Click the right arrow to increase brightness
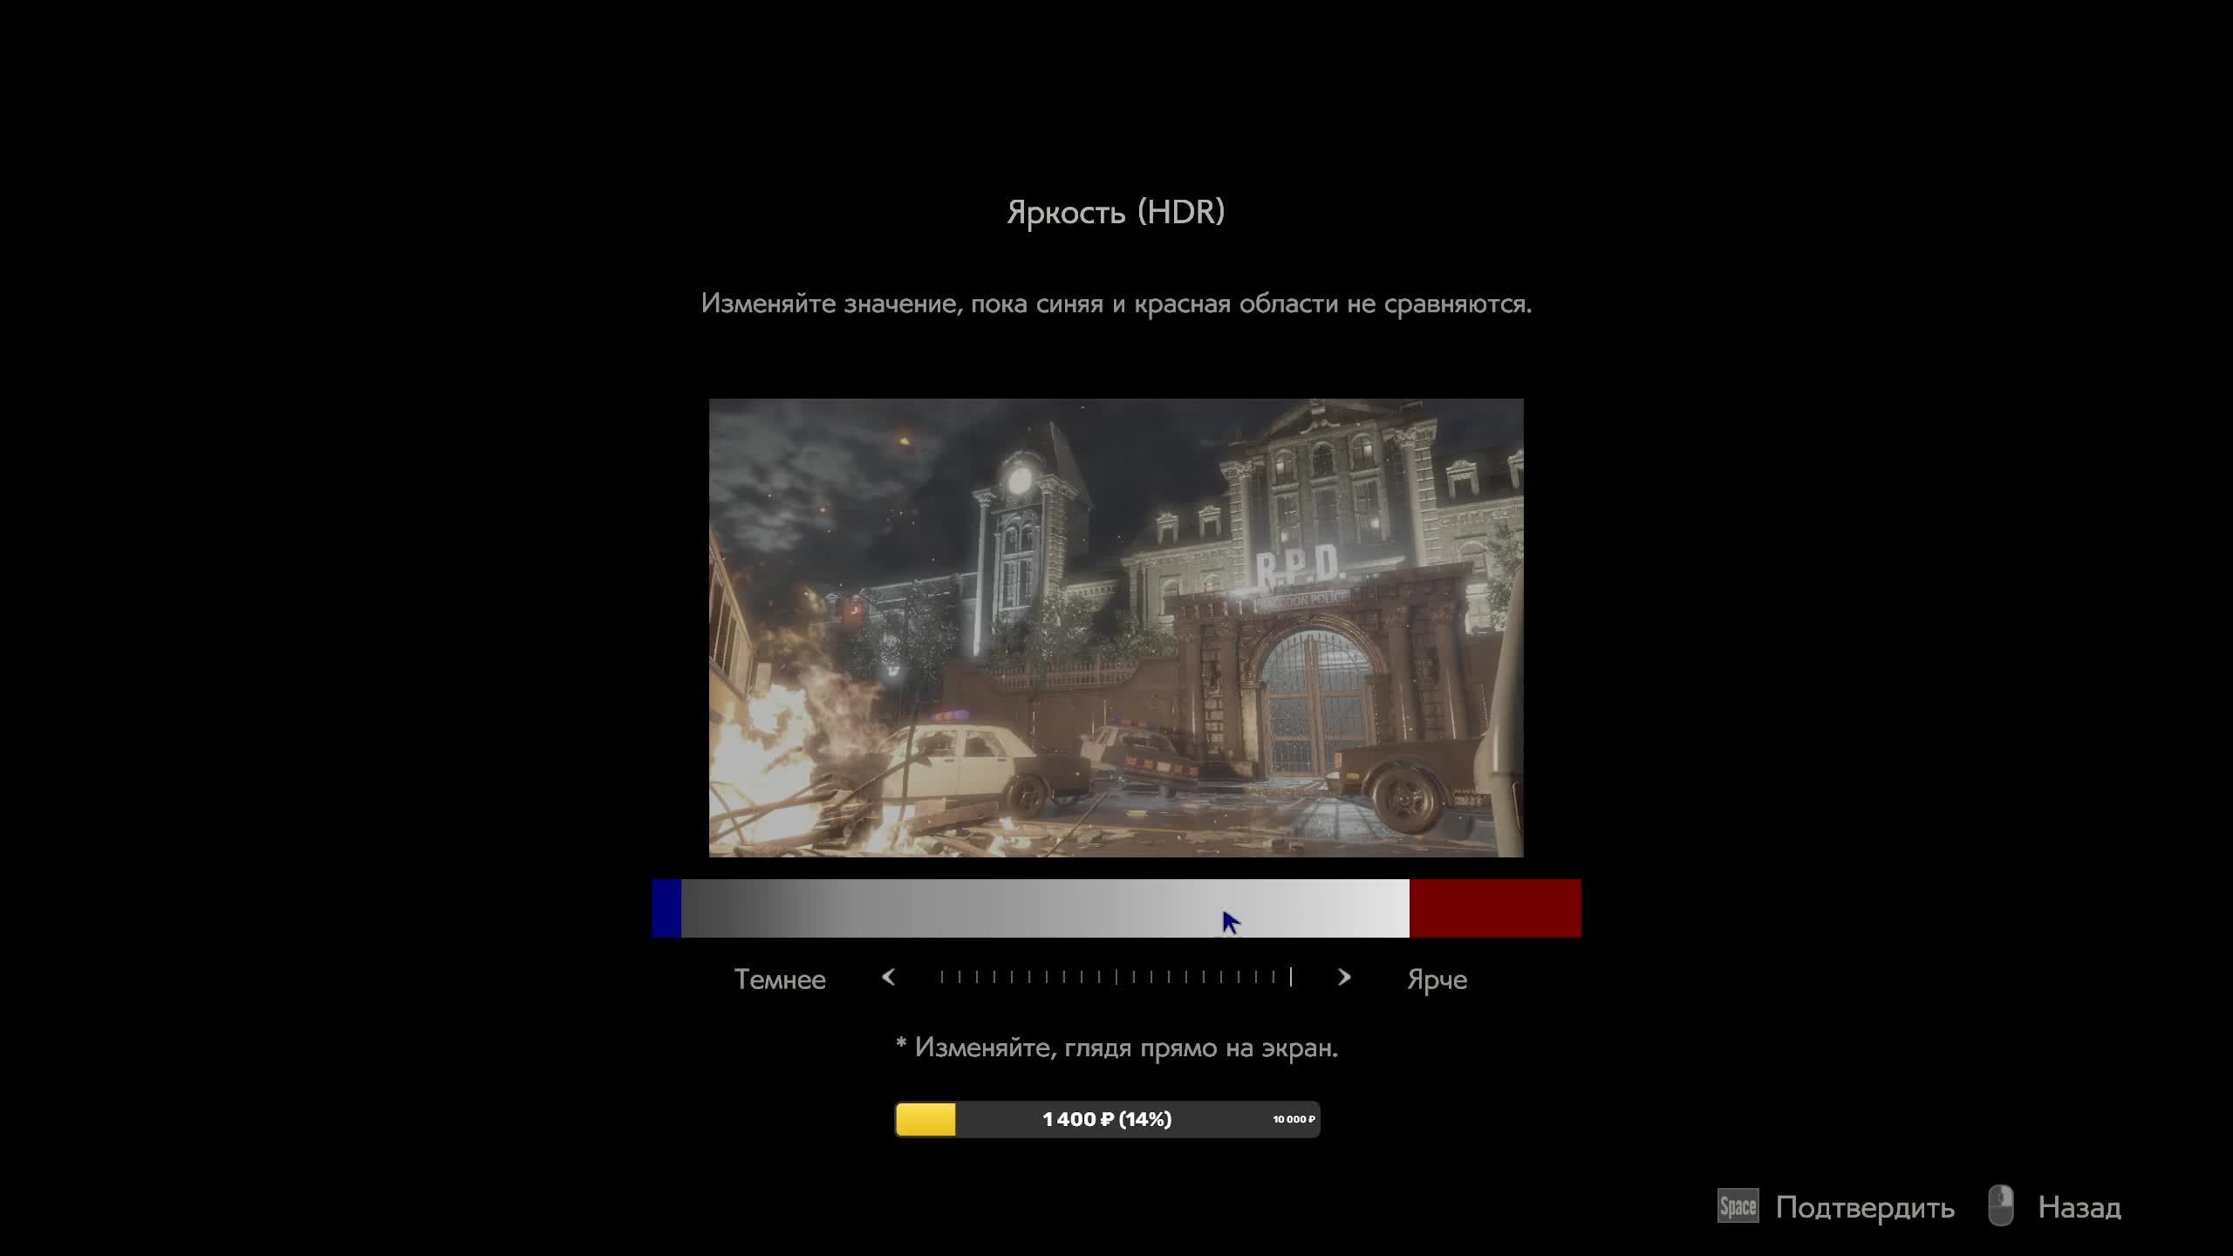 point(1344,977)
